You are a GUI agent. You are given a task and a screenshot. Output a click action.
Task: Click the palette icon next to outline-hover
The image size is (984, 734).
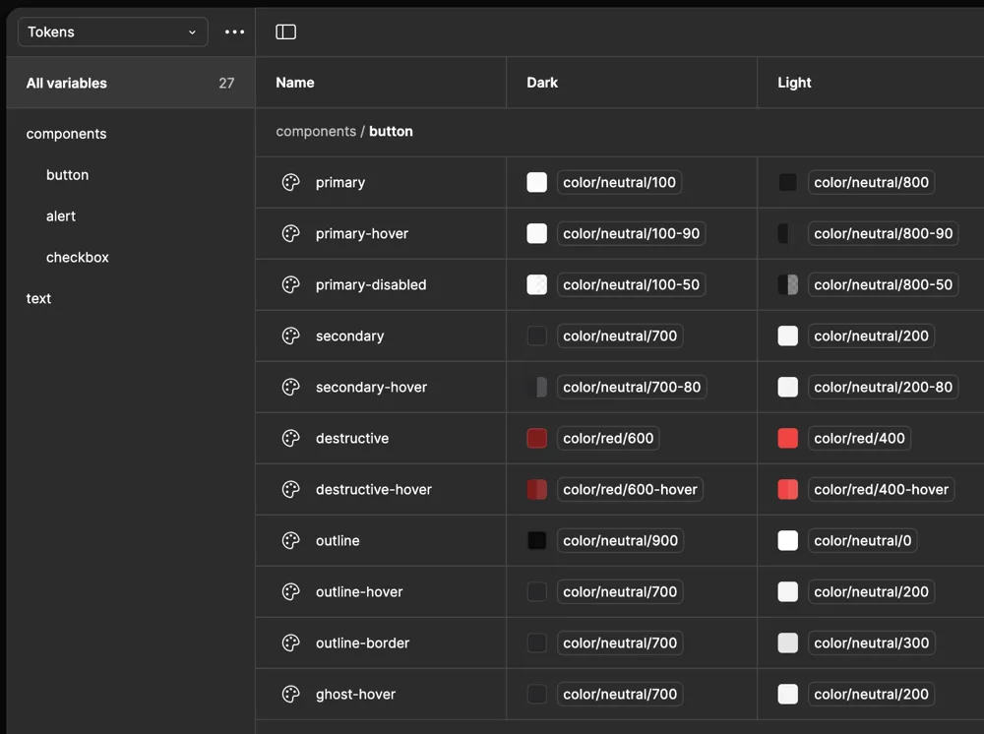[x=290, y=591]
